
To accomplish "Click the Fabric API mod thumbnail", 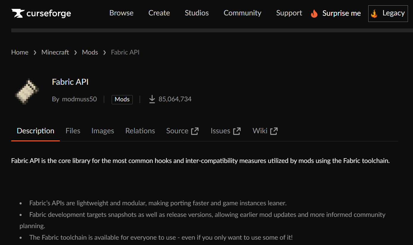I will tap(26, 92).
